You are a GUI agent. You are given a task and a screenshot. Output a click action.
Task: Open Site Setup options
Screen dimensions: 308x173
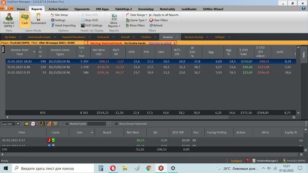(59, 15)
